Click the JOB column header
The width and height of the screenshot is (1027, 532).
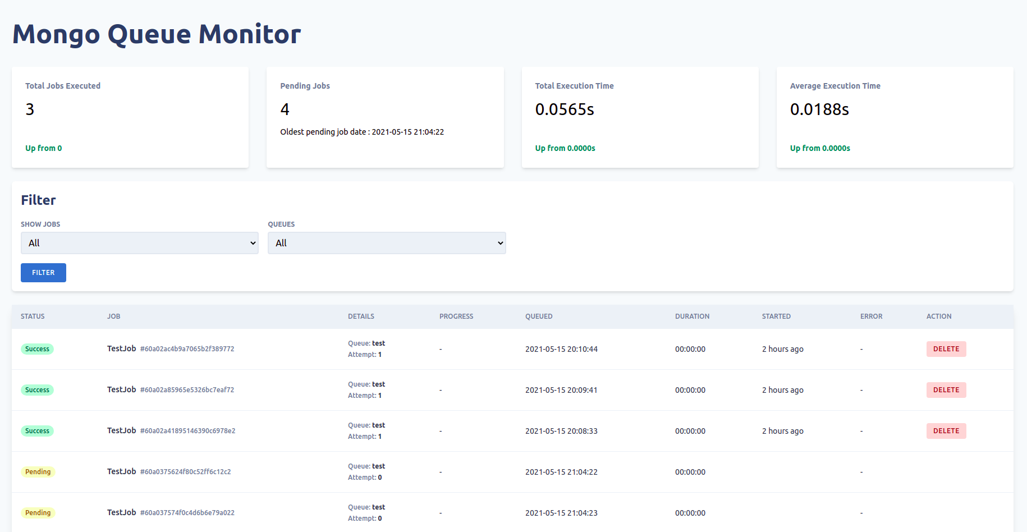tap(114, 317)
